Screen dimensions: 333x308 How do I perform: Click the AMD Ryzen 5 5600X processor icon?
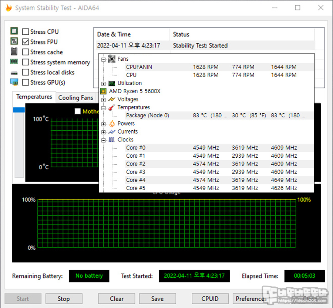click(x=103, y=91)
